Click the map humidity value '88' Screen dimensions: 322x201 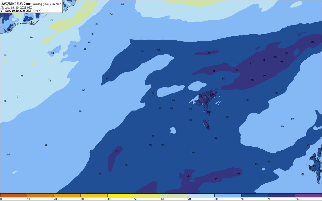click(x=46, y=145)
